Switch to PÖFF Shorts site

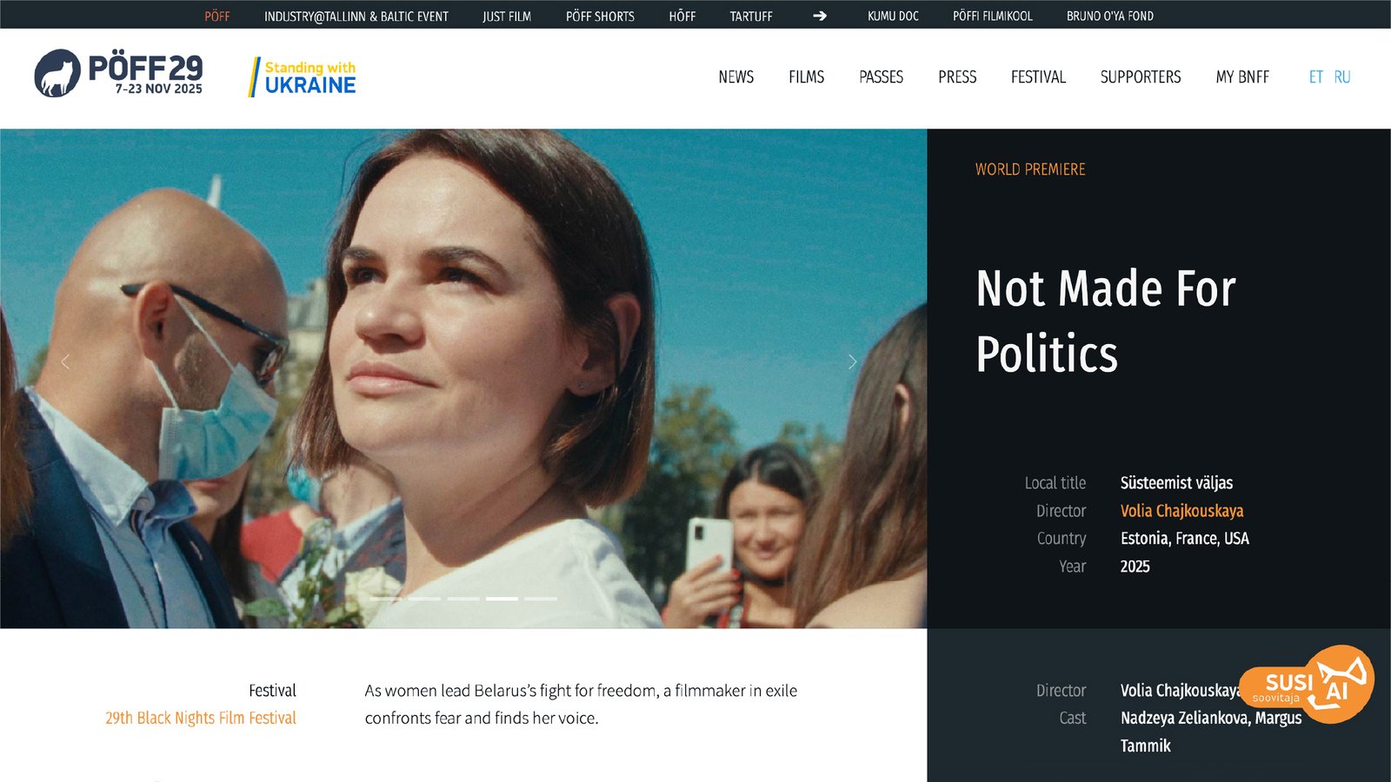tap(600, 16)
